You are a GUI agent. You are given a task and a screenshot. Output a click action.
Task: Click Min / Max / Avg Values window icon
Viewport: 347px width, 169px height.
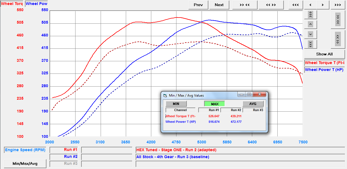tap(165, 95)
